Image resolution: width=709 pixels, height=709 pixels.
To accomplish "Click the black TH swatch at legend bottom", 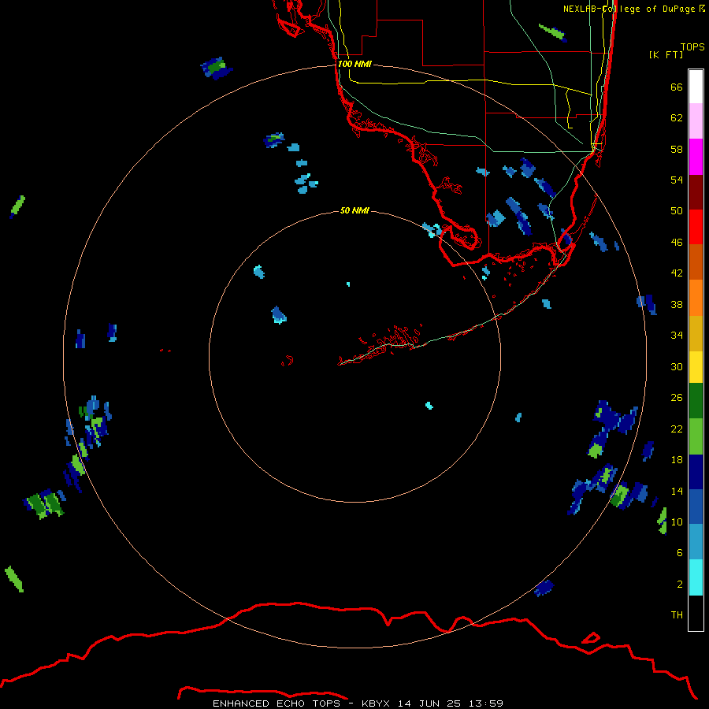I will (696, 613).
